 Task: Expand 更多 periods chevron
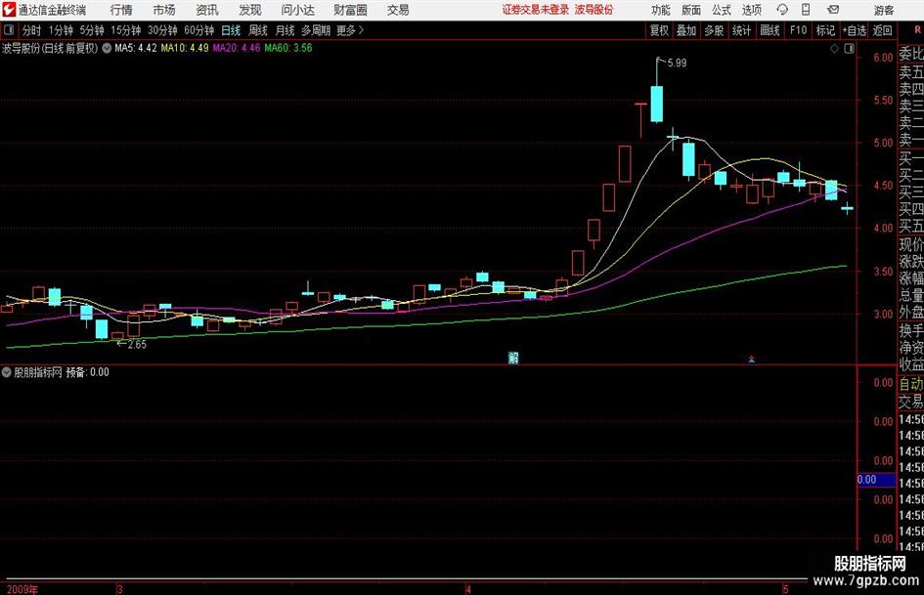coord(361,30)
